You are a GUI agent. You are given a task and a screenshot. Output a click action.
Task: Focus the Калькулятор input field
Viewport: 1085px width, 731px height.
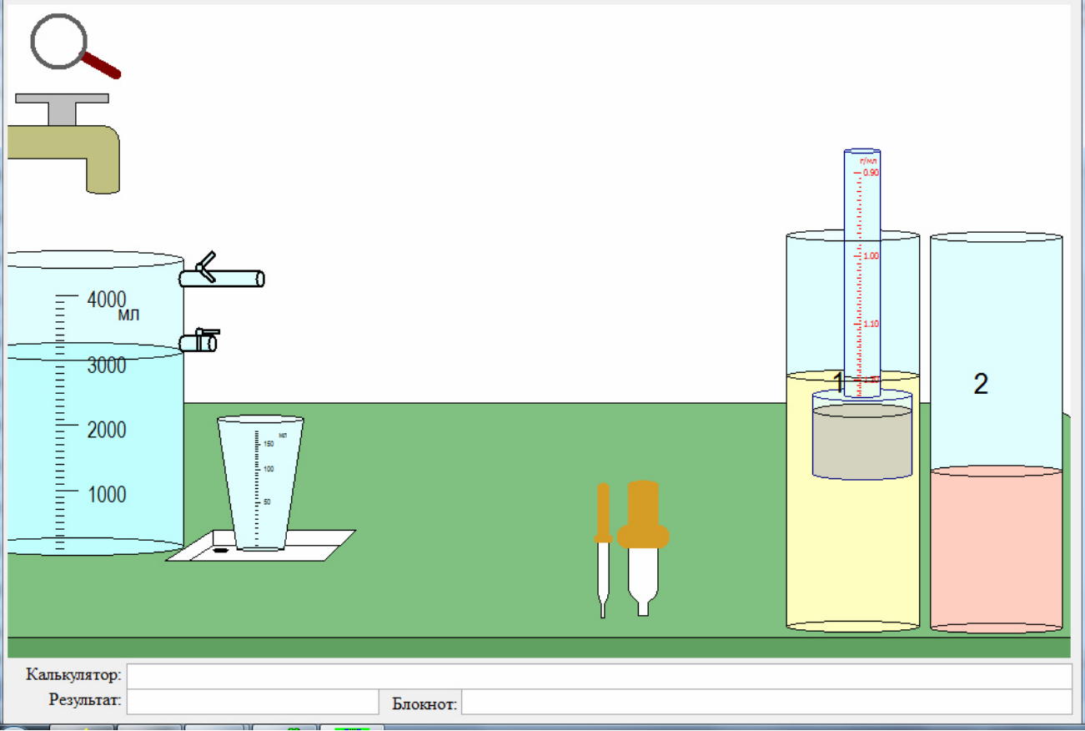(x=599, y=675)
